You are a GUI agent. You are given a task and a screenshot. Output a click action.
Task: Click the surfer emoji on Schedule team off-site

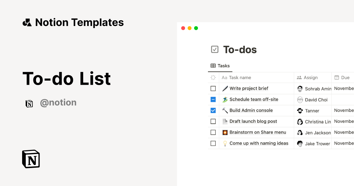tap(225, 99)
